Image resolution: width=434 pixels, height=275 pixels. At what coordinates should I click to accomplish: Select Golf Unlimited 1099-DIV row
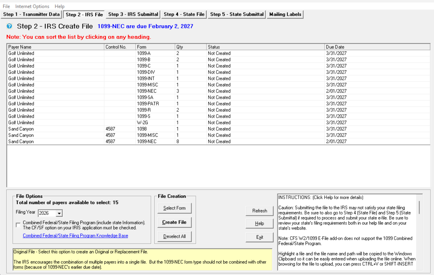point(219,72)
